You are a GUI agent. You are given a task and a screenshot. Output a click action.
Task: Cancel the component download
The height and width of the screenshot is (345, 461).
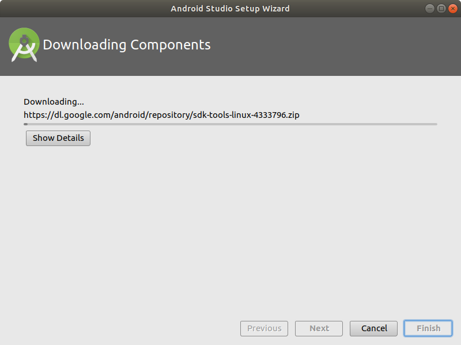(373, 328)
